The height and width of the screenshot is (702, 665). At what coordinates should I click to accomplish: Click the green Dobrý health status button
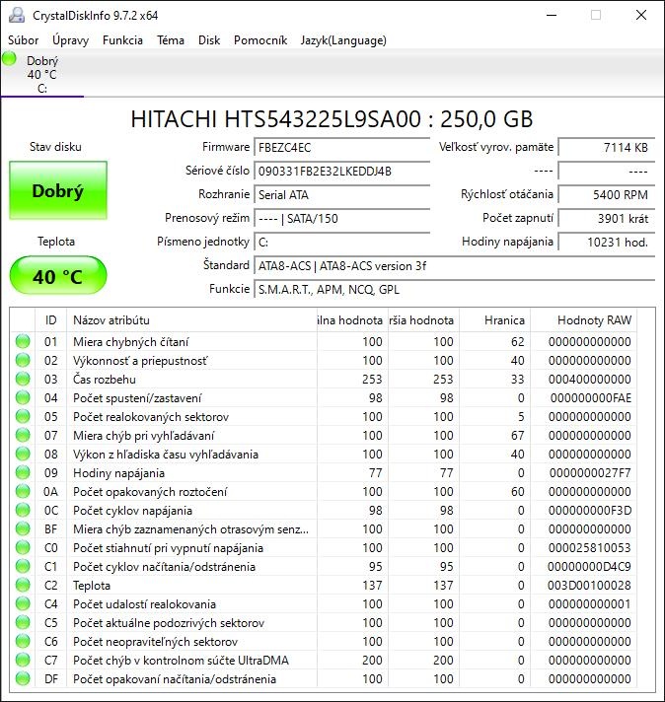point(58,190)
